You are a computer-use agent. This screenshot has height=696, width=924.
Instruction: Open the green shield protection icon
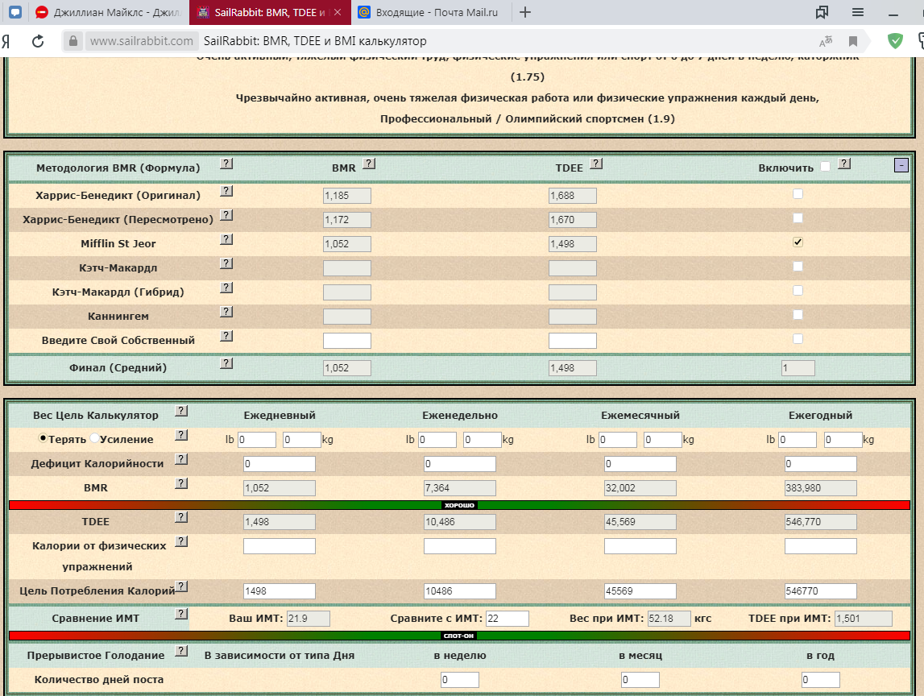[895, 41]
